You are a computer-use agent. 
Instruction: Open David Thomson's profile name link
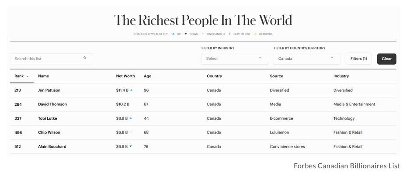tap(52, 104)
